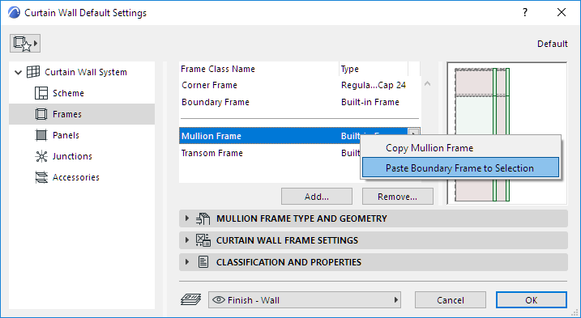Expand Classification and Properties panel
The image size is (581, 318).
click(x=187, y=262)
